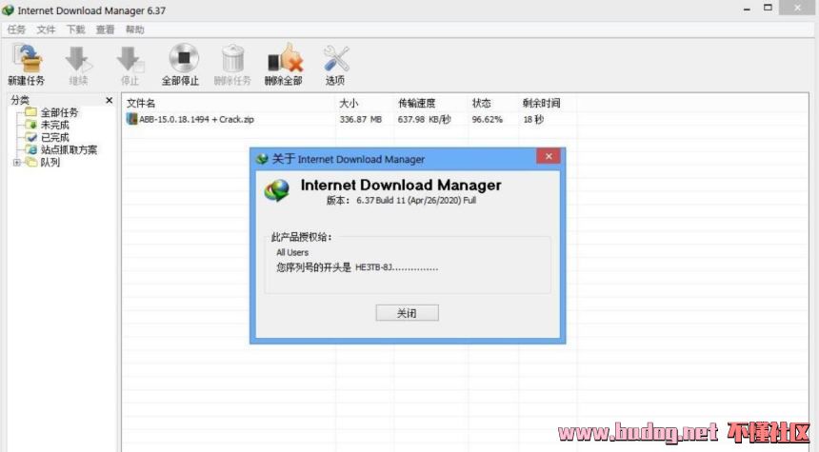Image resolution: width=819 pixels, height=452 pixels.
Task: Open the Help (帮助) menu
Action: pyautogui.click(x=135, y=29)
